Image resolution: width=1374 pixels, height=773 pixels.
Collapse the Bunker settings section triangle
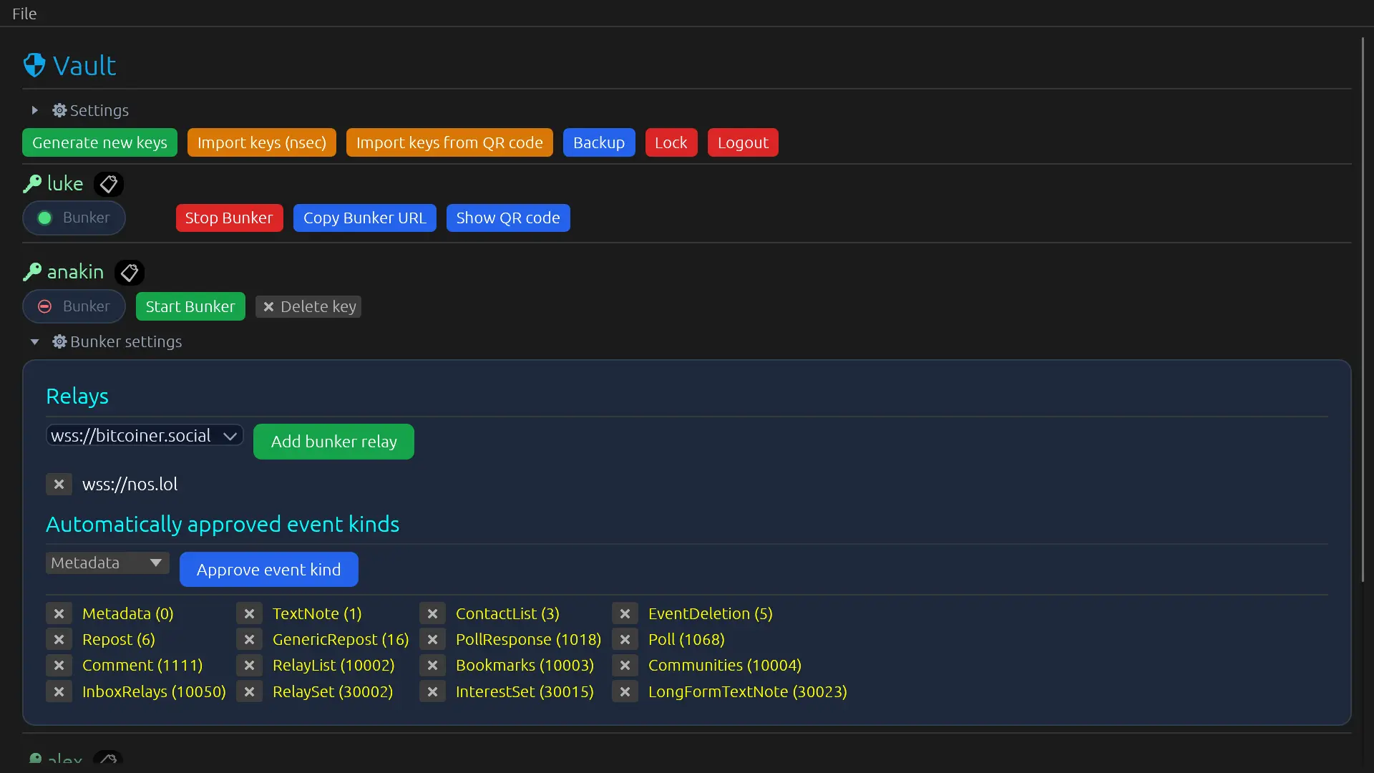click(x=34, y=341)
